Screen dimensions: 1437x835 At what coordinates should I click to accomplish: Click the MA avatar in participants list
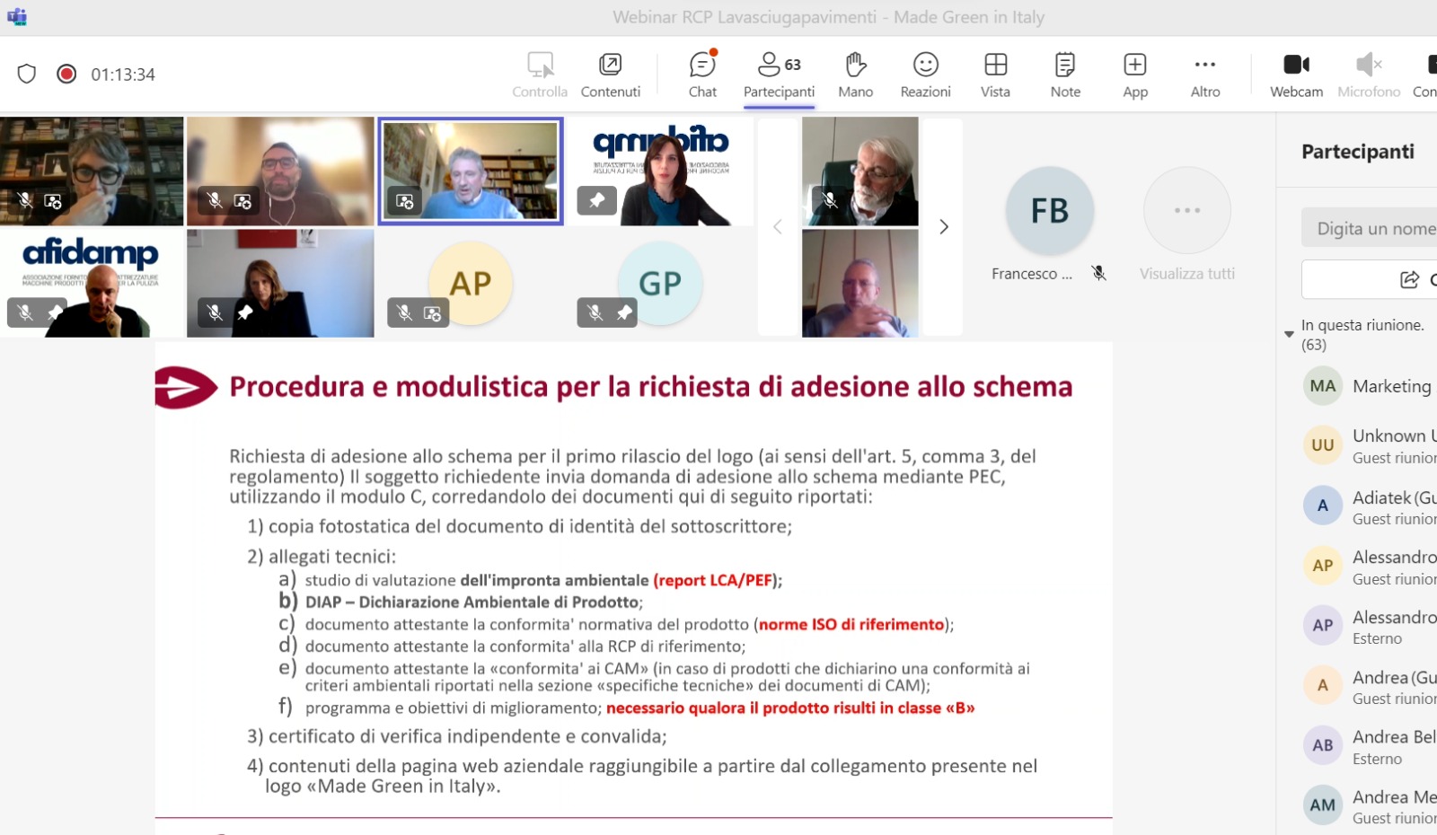[1322, 386]
